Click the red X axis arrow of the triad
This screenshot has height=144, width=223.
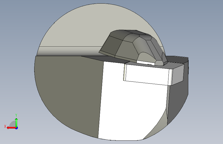click(x=11, y=128)
